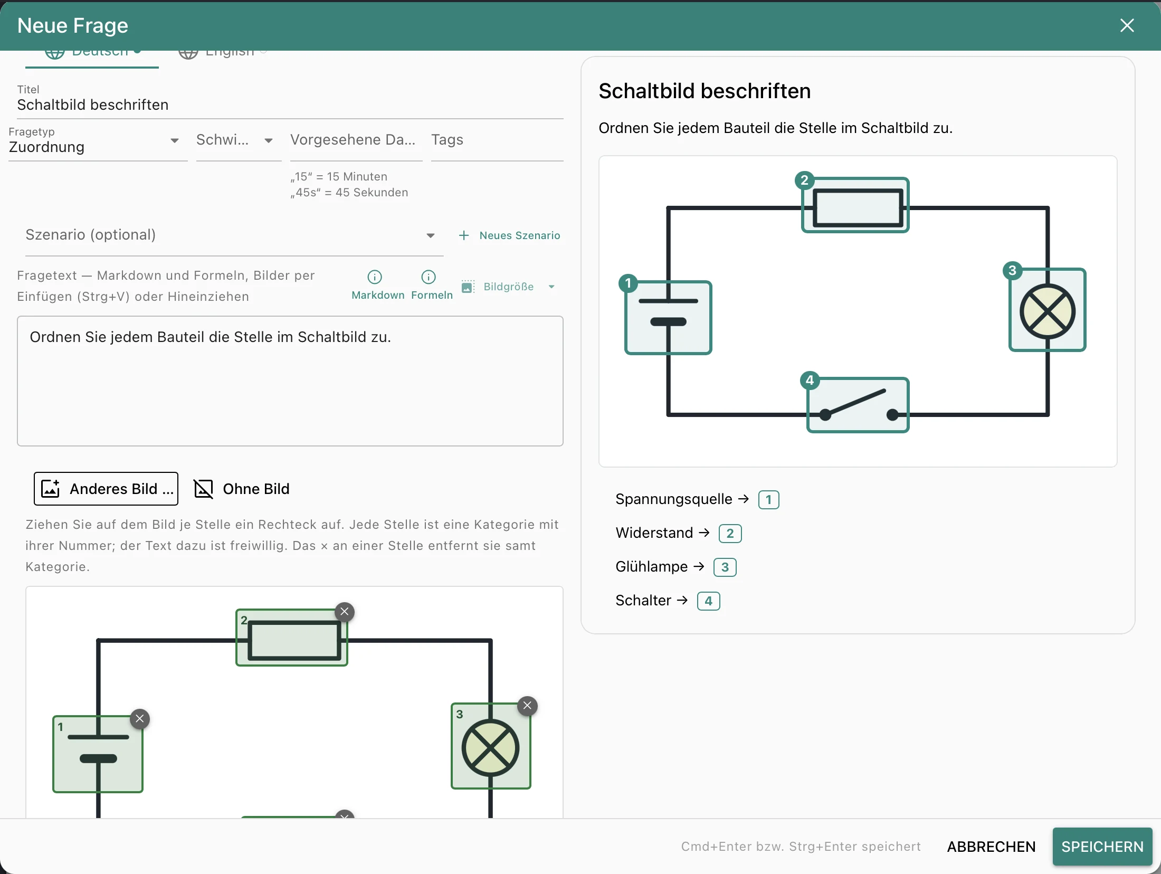Choose Anderes Bild button
The height and width of the screenshot is (874, 1161).
coord(106,489)
